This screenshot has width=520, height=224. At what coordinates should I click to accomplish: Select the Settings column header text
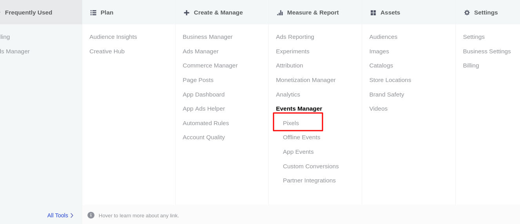(486, 13)
